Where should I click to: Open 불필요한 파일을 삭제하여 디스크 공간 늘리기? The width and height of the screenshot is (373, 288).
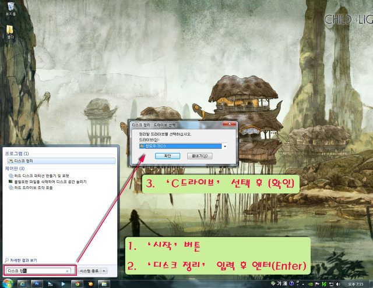point(48,182)
